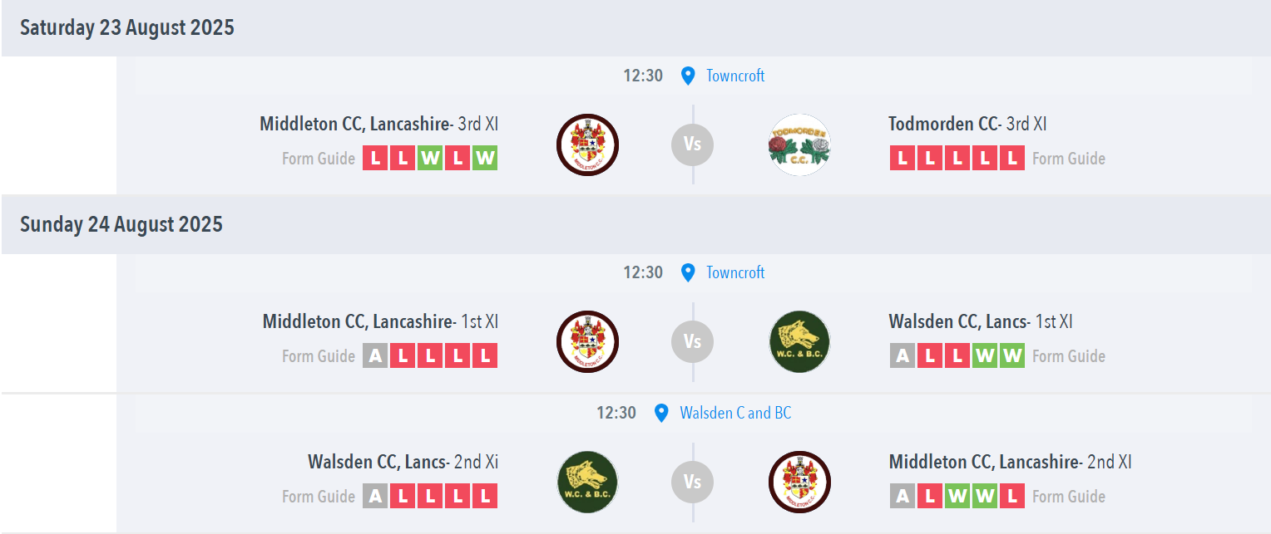
Task: Click the Middleton crest in the Walsden 1st XI fixture
Action: click(587, 341)
